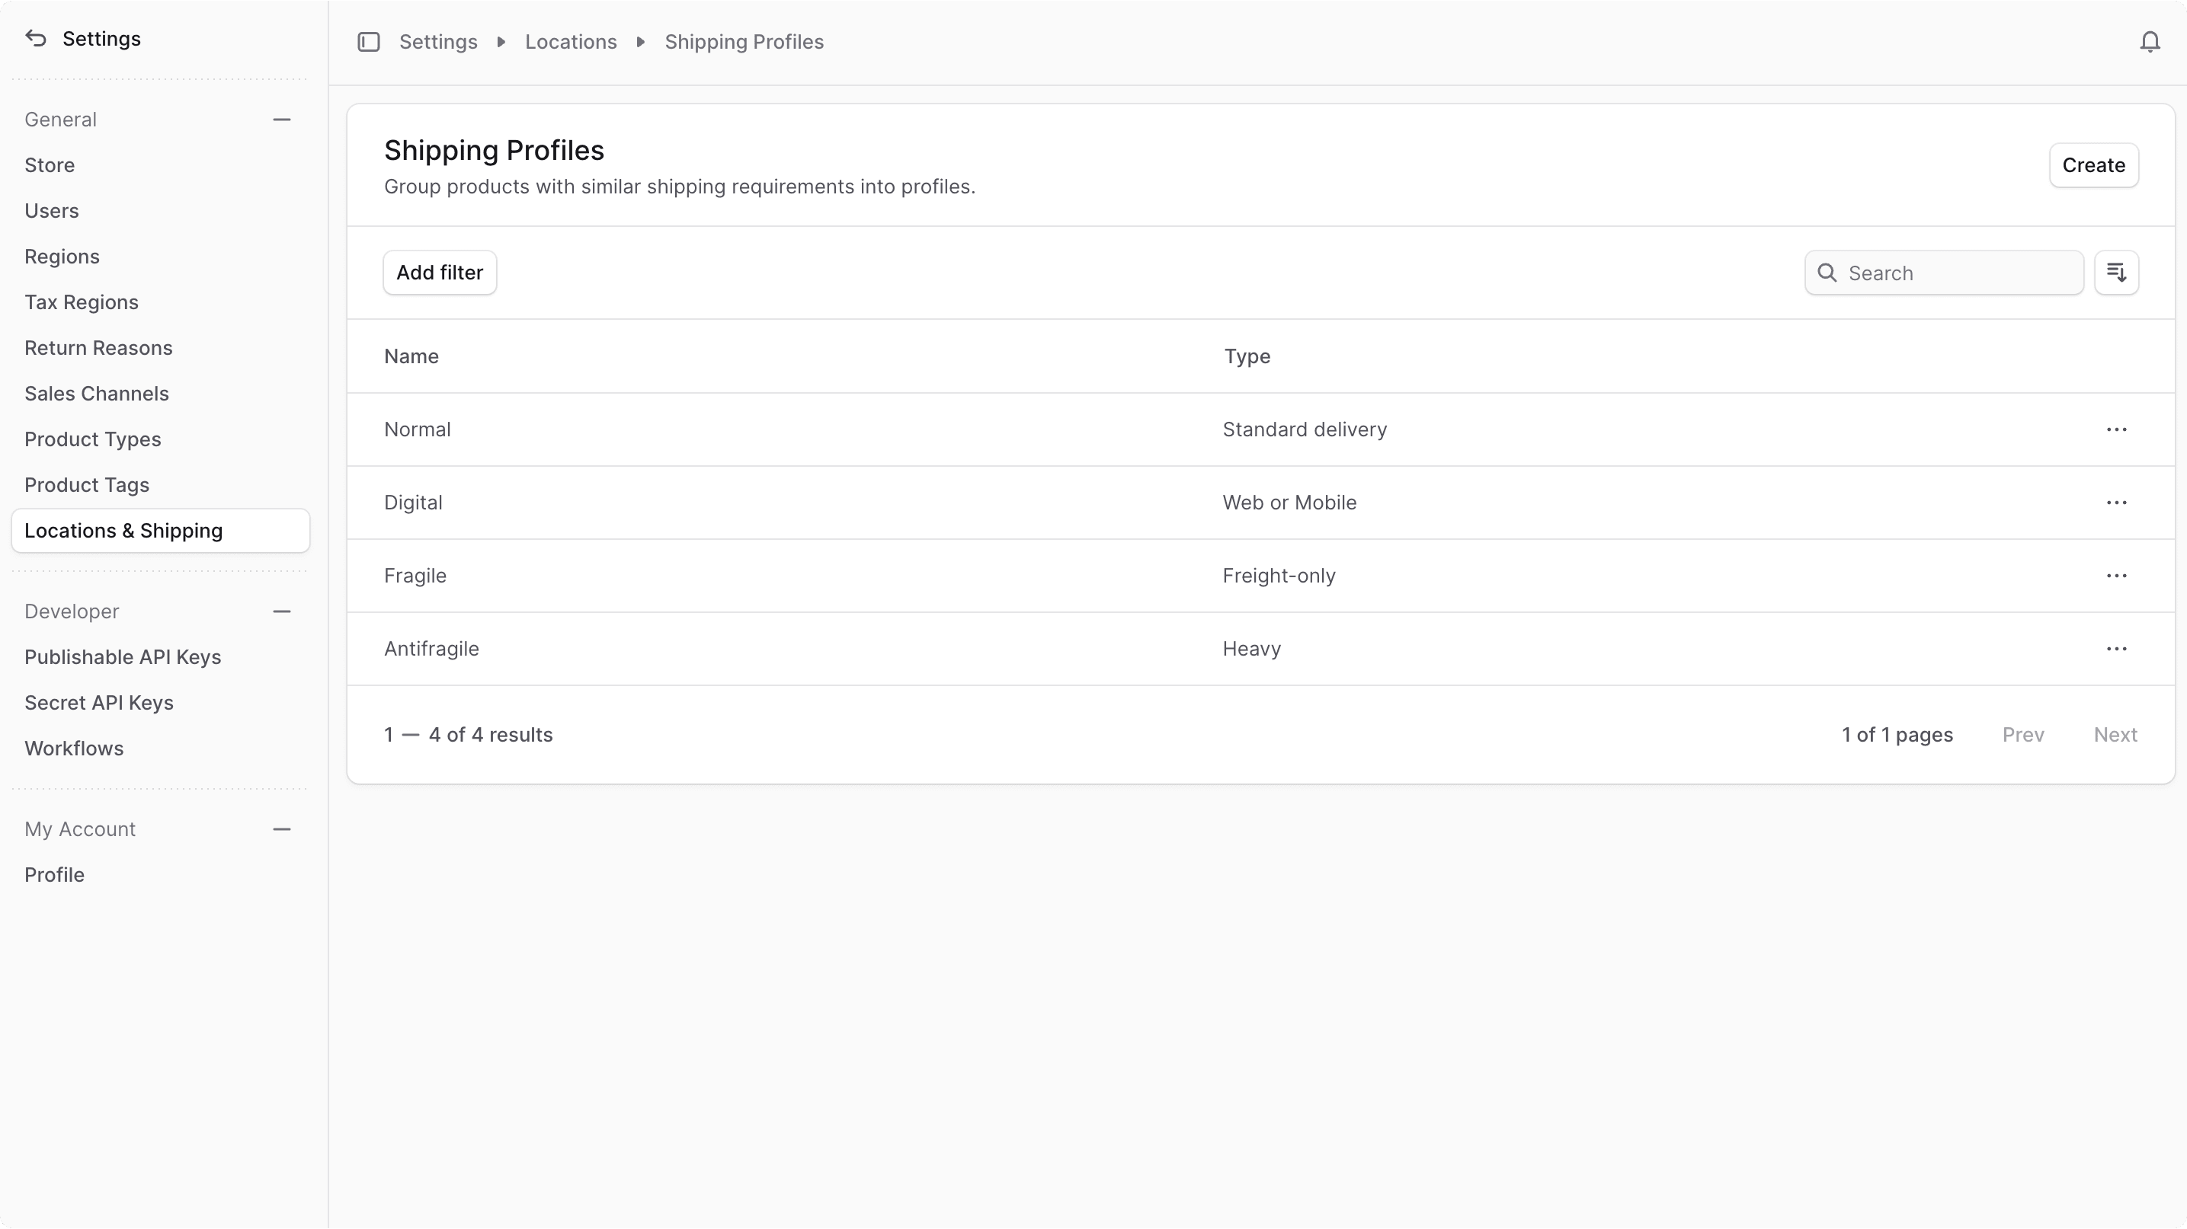Screen dimensions: 2187x1229
Task: Collapse the Developer section in the sidebar
Action: pos(282,611)
